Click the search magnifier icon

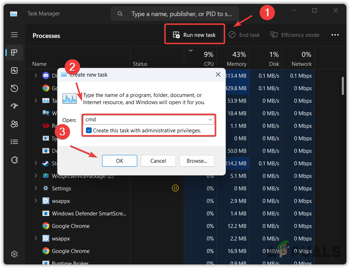click(120, 14)
